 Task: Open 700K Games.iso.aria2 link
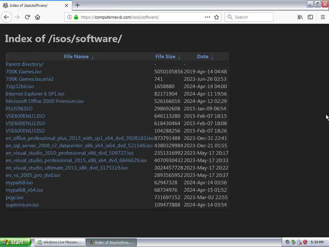point(30,79)
